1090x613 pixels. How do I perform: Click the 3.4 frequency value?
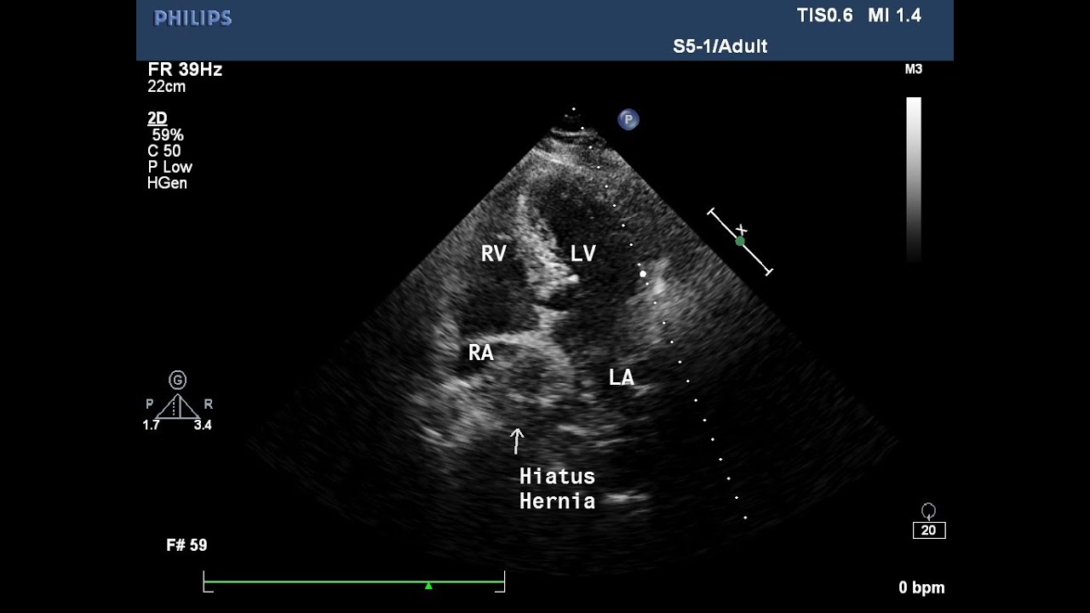(x=203, y=426)
